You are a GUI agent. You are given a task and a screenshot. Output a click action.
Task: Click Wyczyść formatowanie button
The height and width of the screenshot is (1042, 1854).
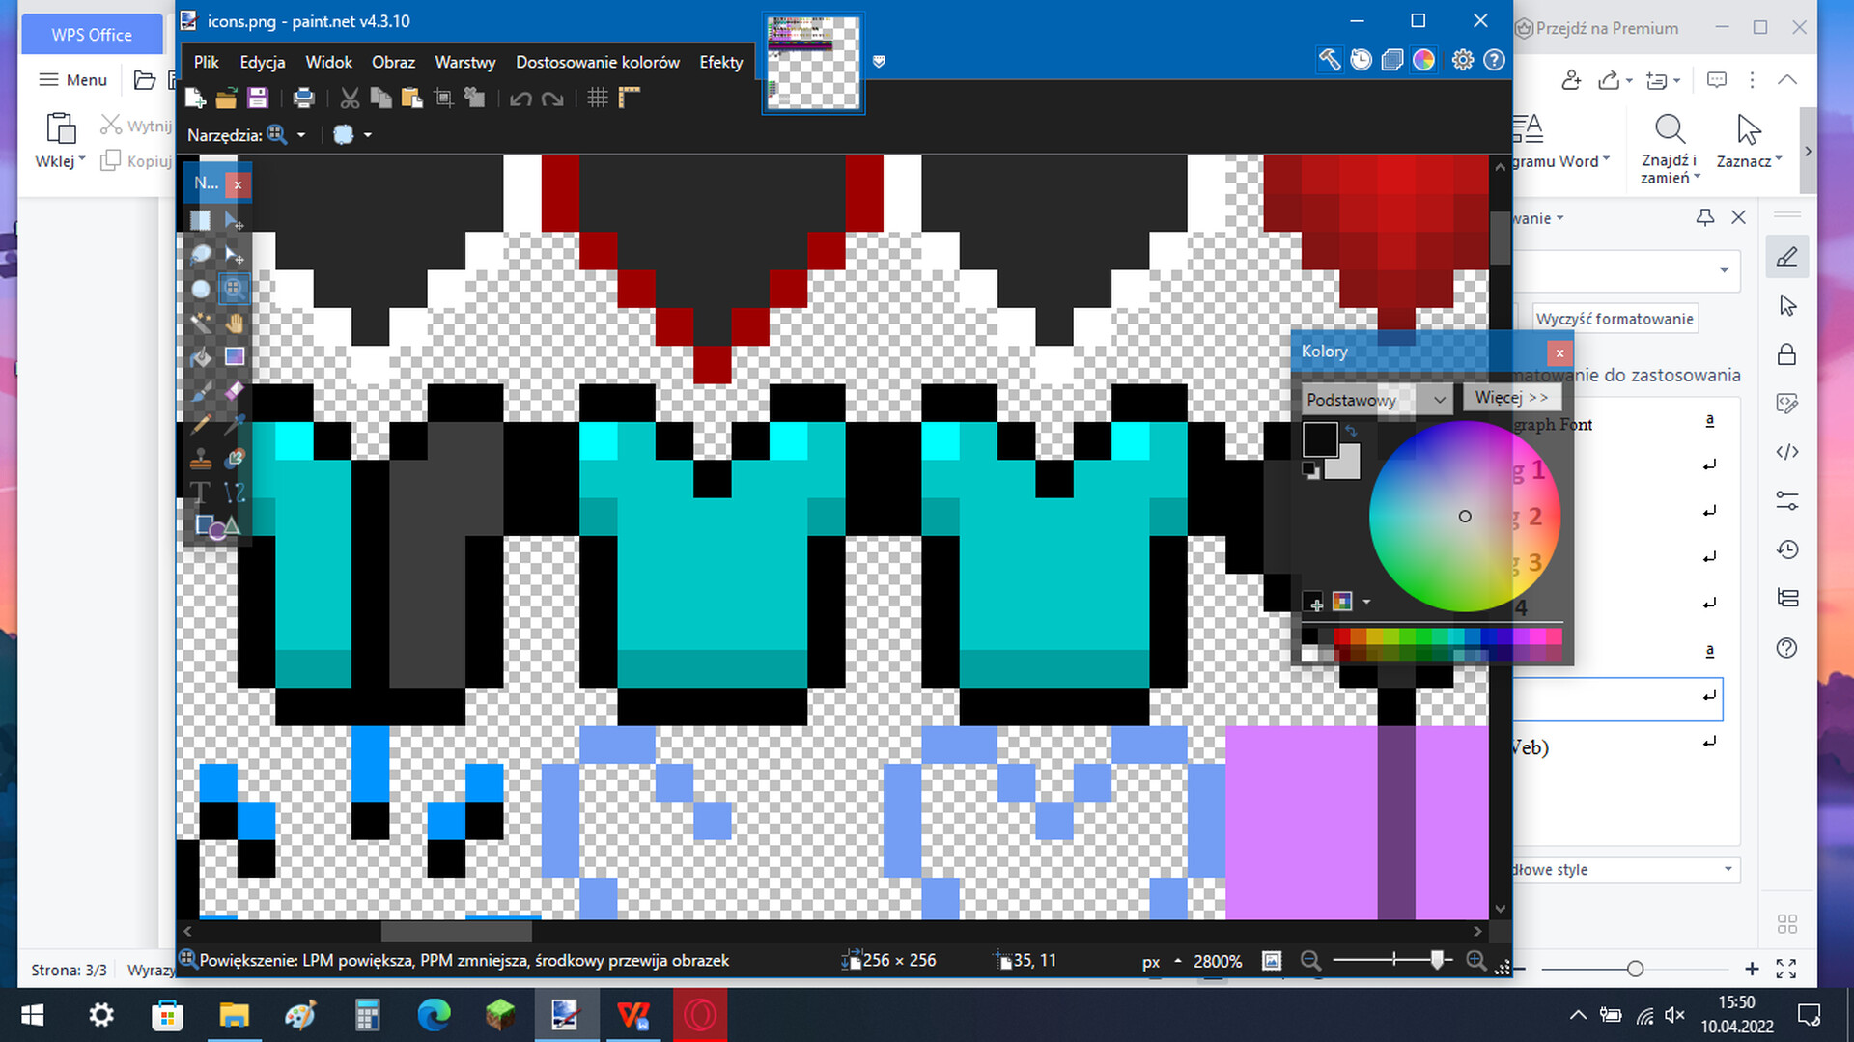point(1615,319)
